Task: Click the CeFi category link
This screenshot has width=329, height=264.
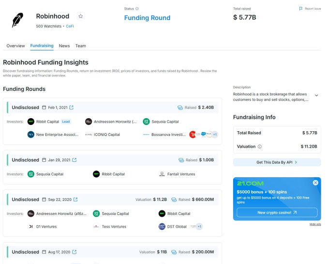Action: [70, 26]
